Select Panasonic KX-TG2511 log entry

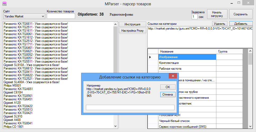(x=36, y=27)
